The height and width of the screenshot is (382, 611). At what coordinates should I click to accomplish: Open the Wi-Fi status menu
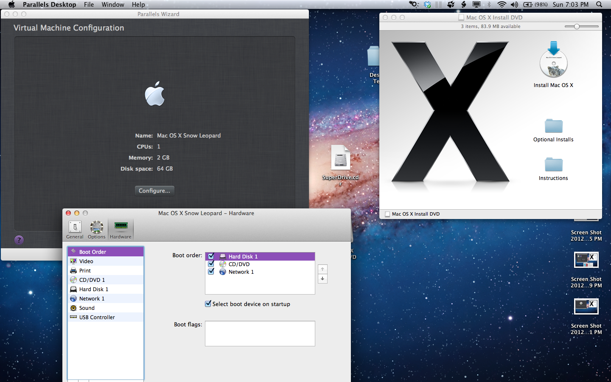502,5
